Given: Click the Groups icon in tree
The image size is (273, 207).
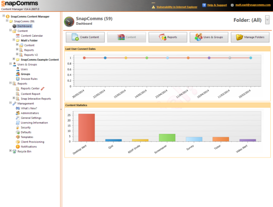Looking at the screenshot, I should [18, 74].
